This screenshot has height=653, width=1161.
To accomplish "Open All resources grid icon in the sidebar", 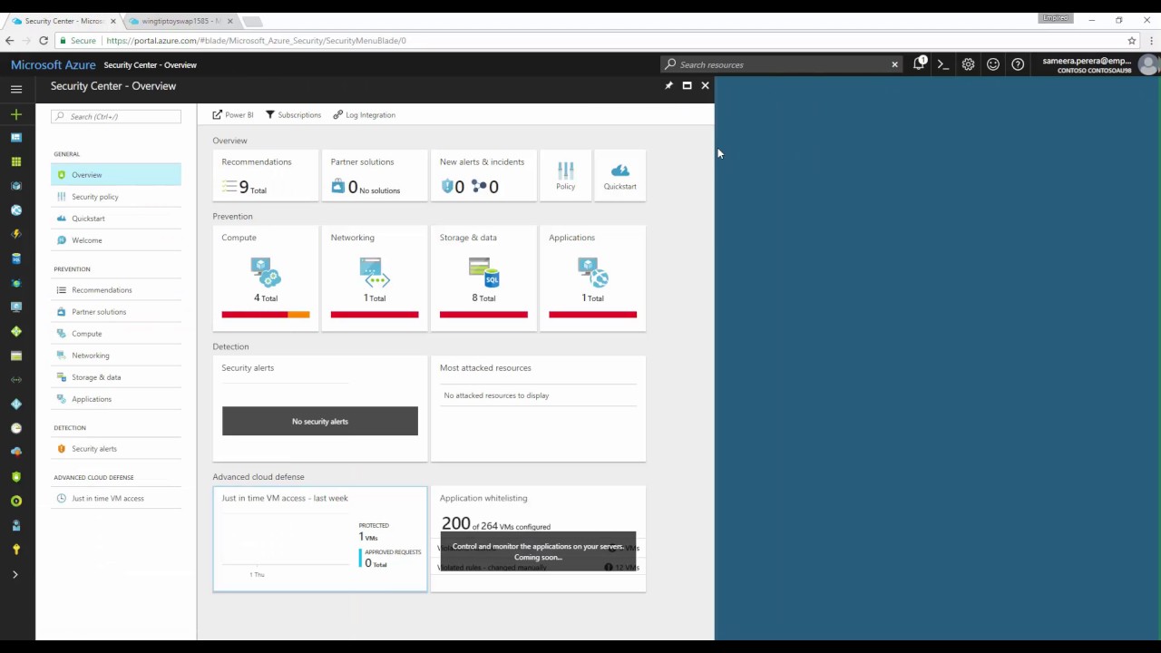I will 16,161.
